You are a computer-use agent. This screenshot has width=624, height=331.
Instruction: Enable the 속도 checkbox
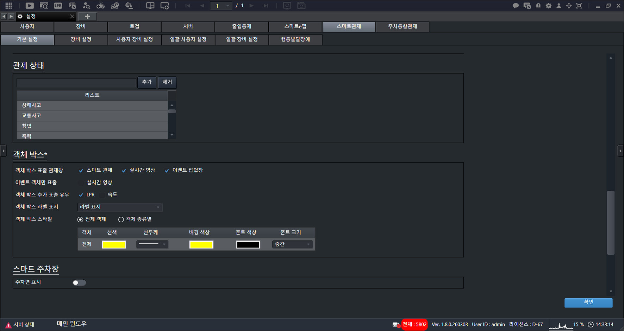pos(102,195)
